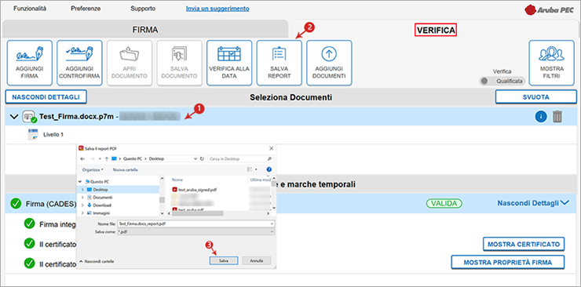Image resolution: width=581 pixels, height=287 pixels.
Task: Expand the Download node in folder tree
Action: click(82, 205)
